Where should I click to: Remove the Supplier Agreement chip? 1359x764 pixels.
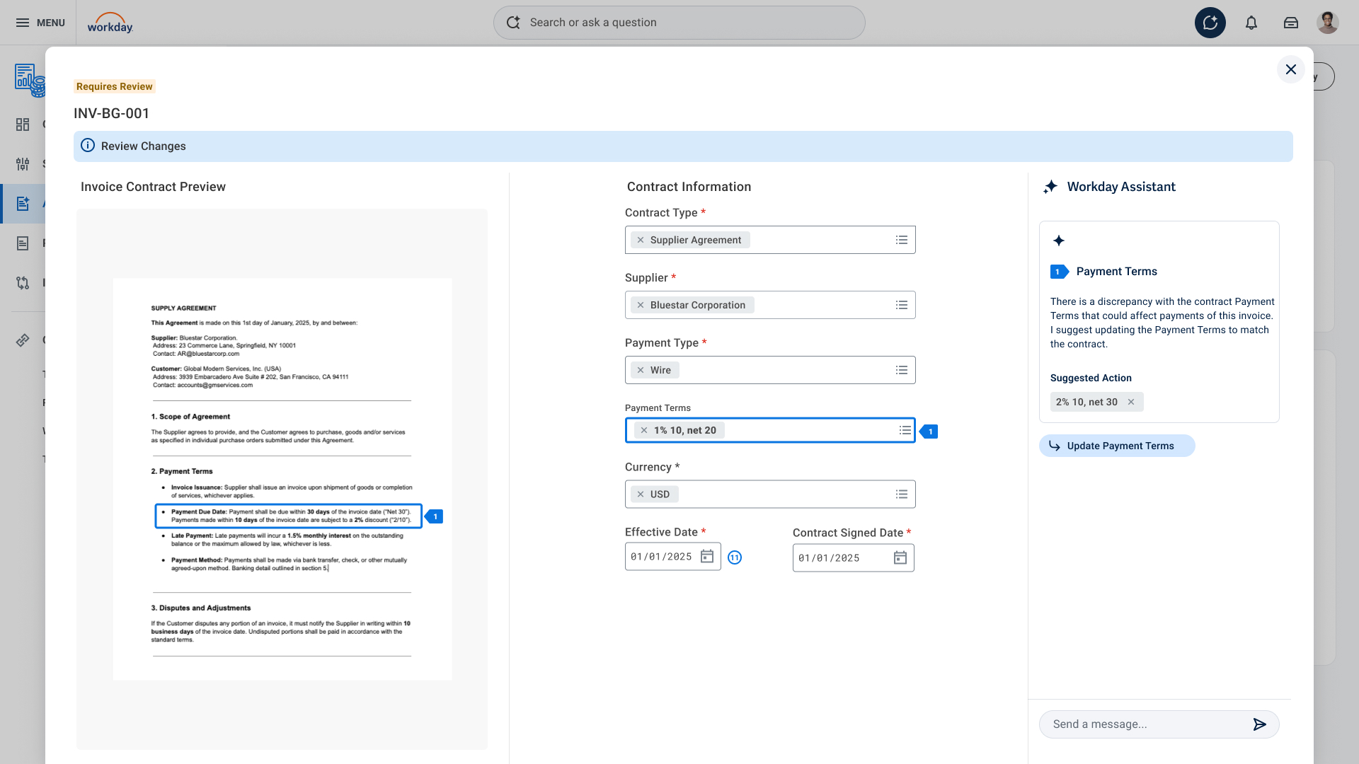(x=641, y=240)
